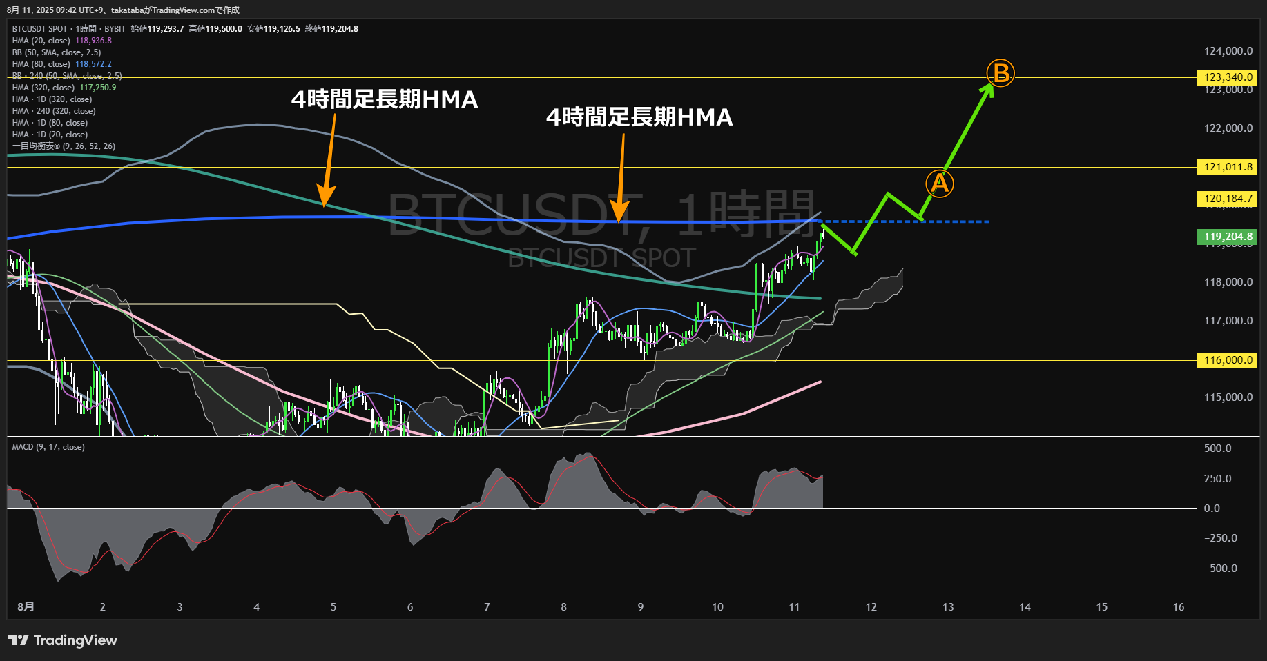Image resolution: width=1267 pixels, height=661 pixels.
Task: Click the −250.0 MACD axis value
Action: tap(1220, 538)
